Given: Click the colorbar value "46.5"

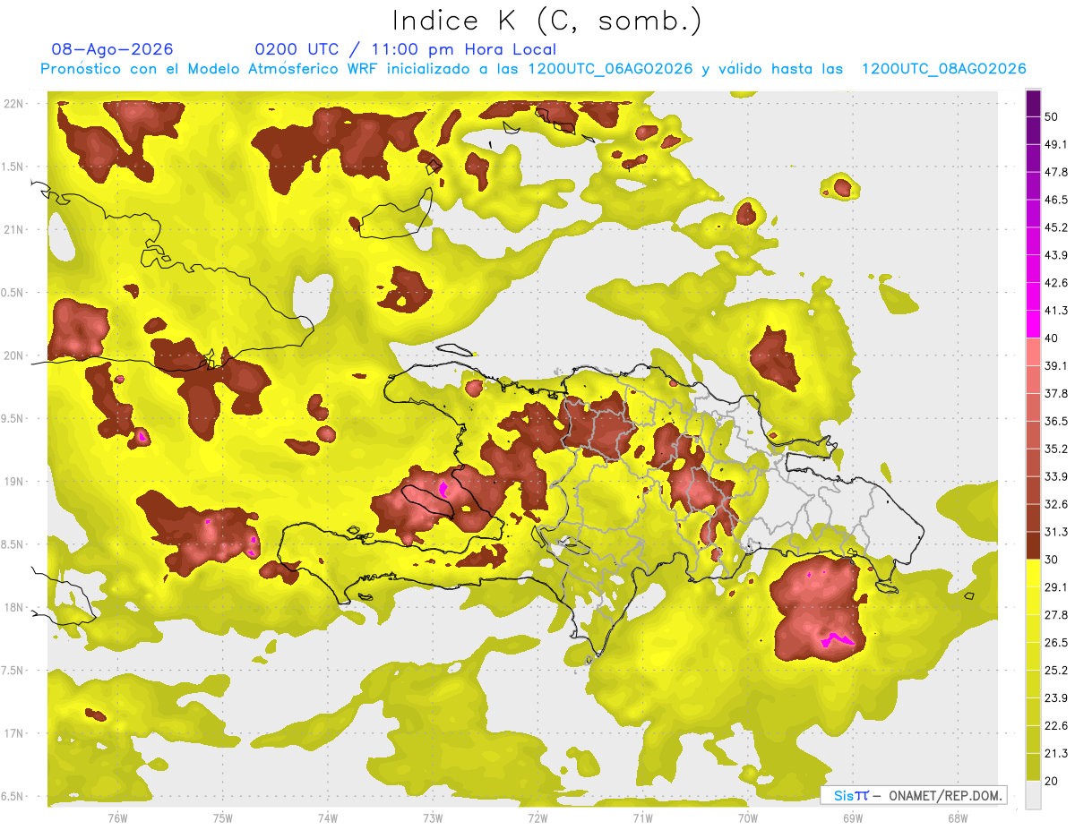Looking at the screenshot, I should [1055, 200].
